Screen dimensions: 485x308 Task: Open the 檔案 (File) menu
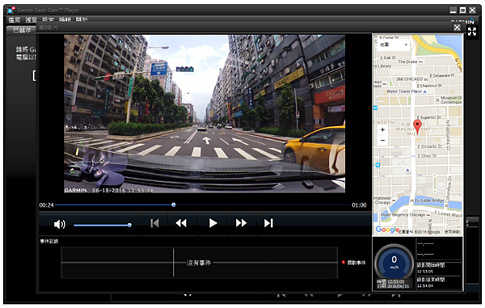(x=15, y=20)
